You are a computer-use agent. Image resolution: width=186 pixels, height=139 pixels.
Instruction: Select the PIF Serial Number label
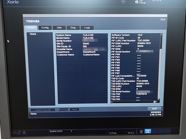[x=121, y=52]
